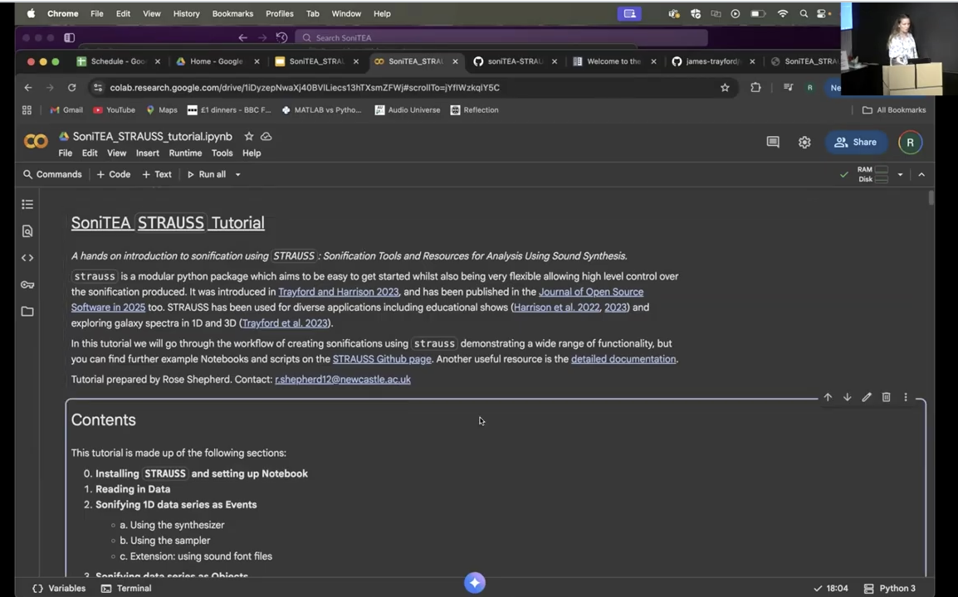
Task: Open the secrets key icon in sidebar
Action: [27, 284]
